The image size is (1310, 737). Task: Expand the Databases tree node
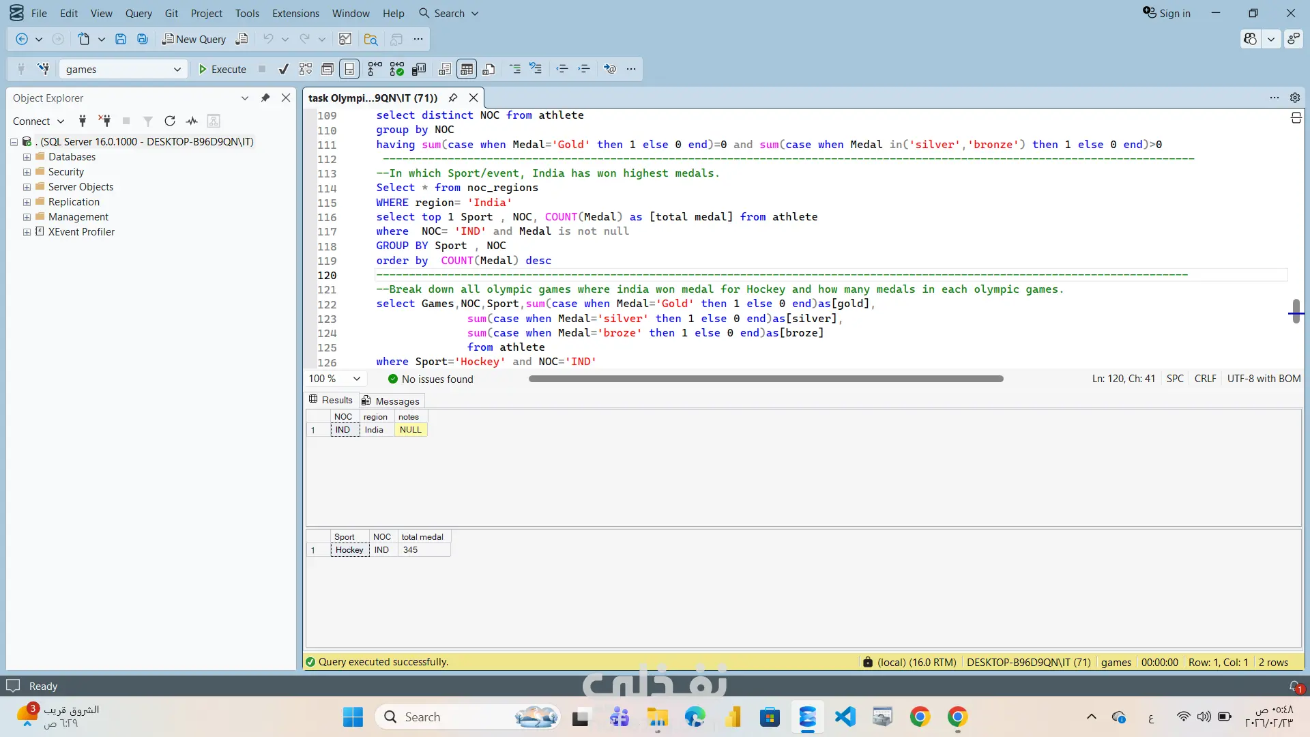27,157
